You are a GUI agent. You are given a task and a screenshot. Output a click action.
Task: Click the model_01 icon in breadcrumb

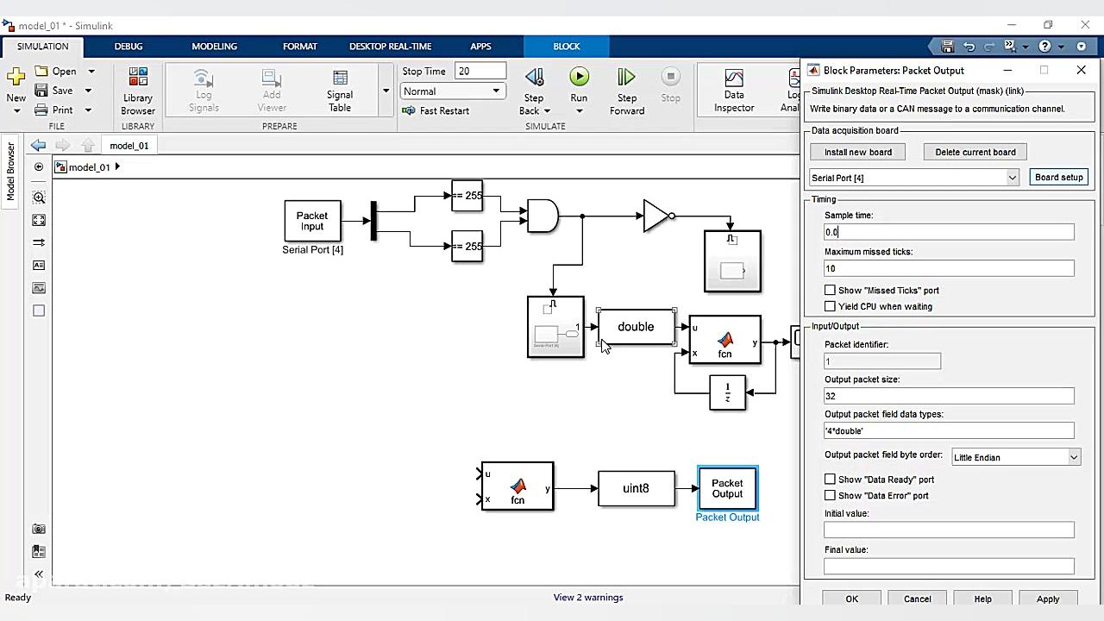point(61,166)
